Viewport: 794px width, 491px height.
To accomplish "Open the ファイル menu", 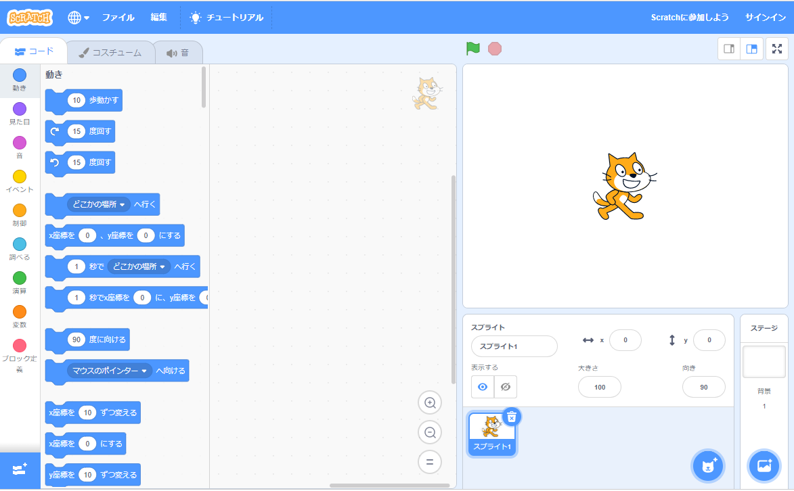I will [118, 17].
